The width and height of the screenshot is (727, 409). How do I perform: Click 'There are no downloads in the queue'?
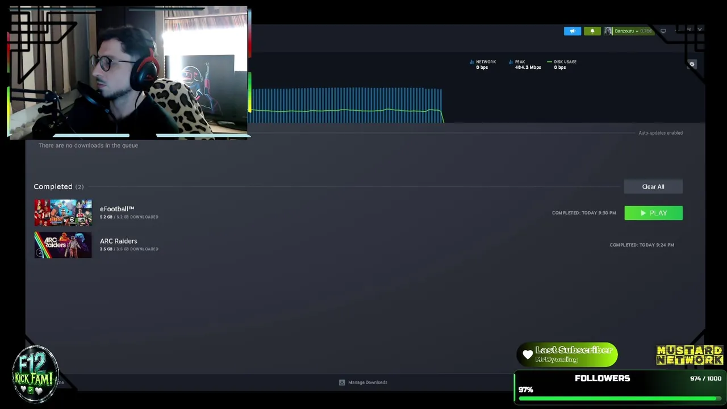click(88, 145)
